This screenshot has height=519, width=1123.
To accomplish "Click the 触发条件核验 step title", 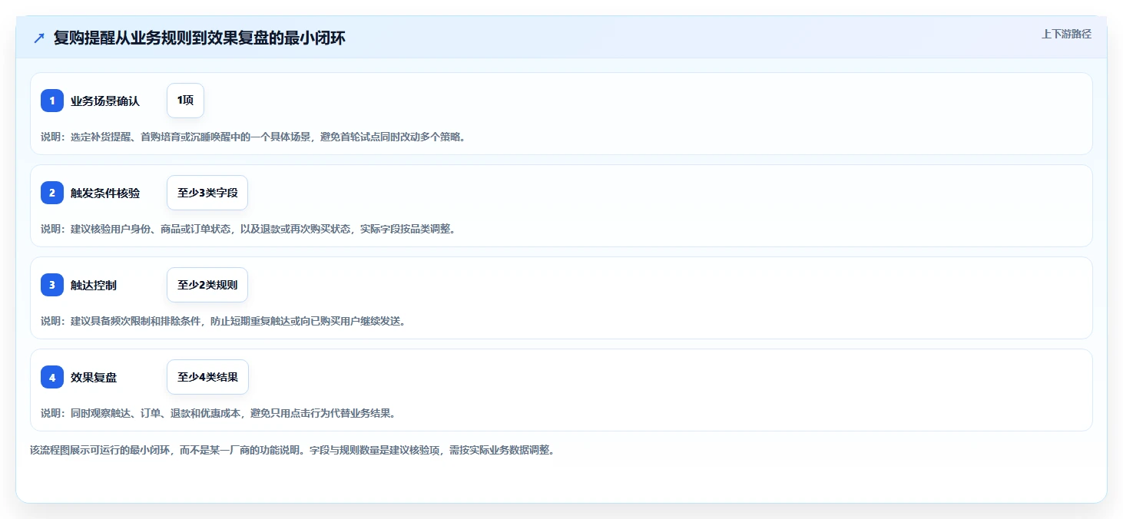I will 105,193.
